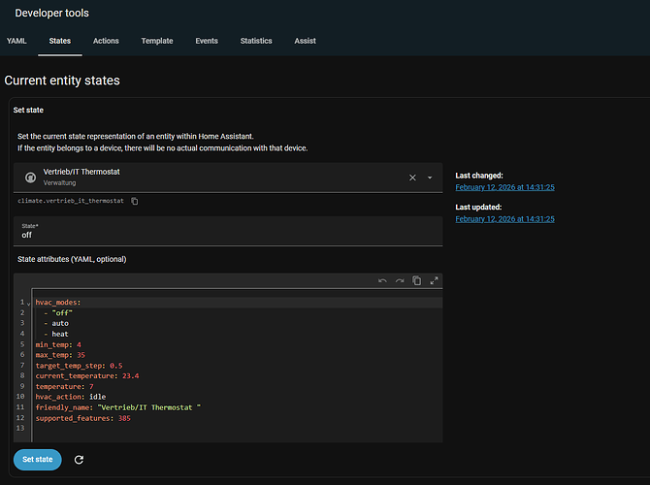The image size is (650, 485).
Task: Refresh the entity state attributes
Action: pyautogui.click(x=79, y=460)
